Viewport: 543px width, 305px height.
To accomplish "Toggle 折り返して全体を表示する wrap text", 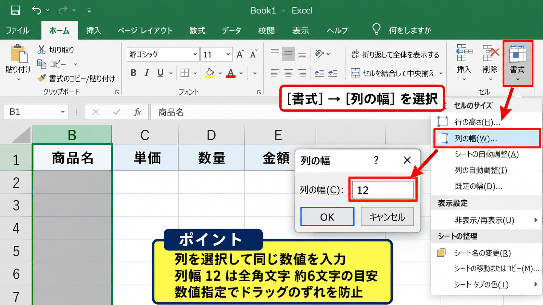I will pos(395,54).
